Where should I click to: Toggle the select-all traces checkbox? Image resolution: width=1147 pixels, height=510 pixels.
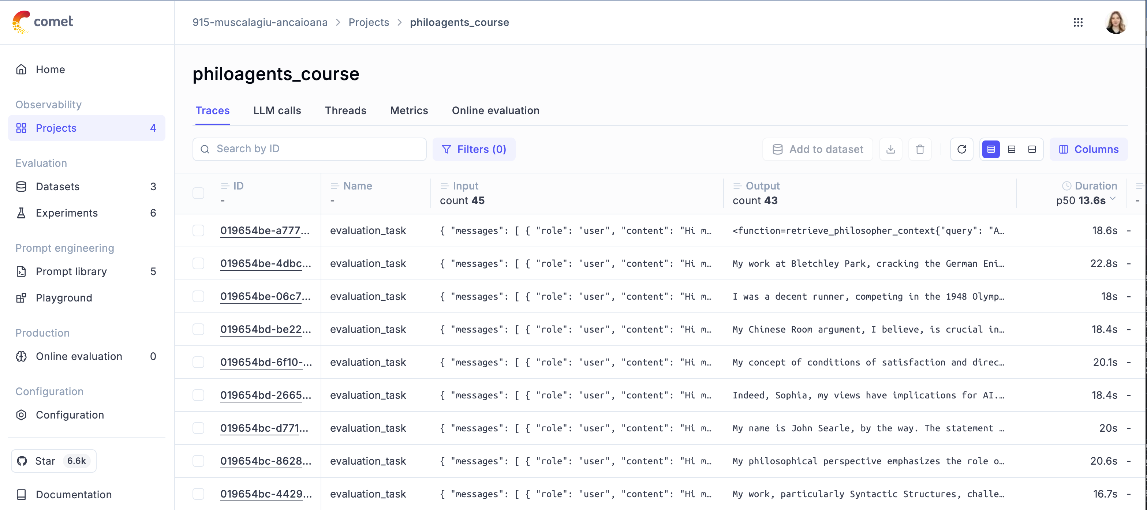pyautogui.click(x=198, y=193)
